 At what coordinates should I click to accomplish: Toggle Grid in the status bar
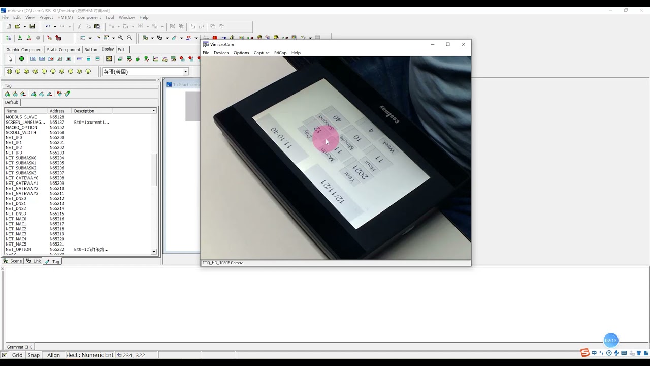click(17, 355)
